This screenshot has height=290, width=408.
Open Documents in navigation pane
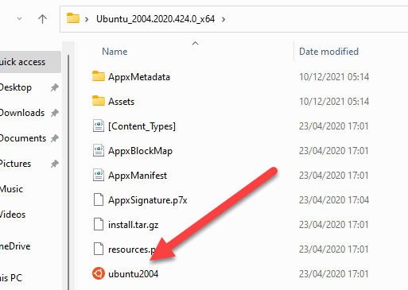pyautogui.click(x=23, y=138)
